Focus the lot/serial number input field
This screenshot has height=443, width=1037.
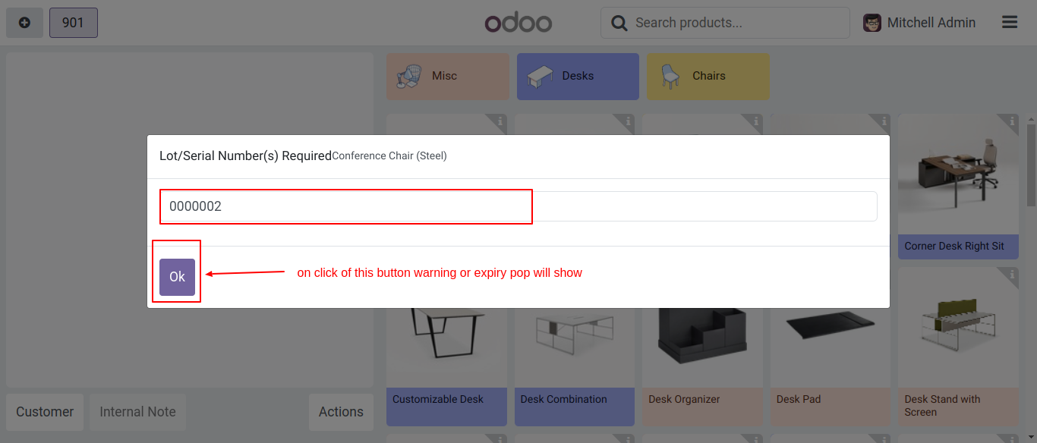(x=518, y=206)
